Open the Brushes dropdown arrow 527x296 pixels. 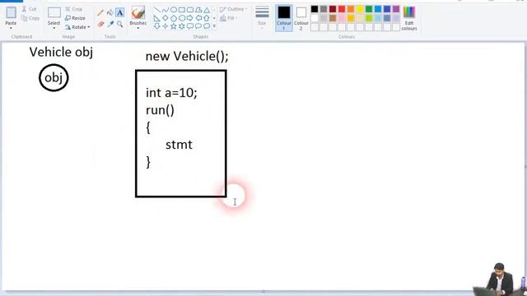(x=138, y=28)
